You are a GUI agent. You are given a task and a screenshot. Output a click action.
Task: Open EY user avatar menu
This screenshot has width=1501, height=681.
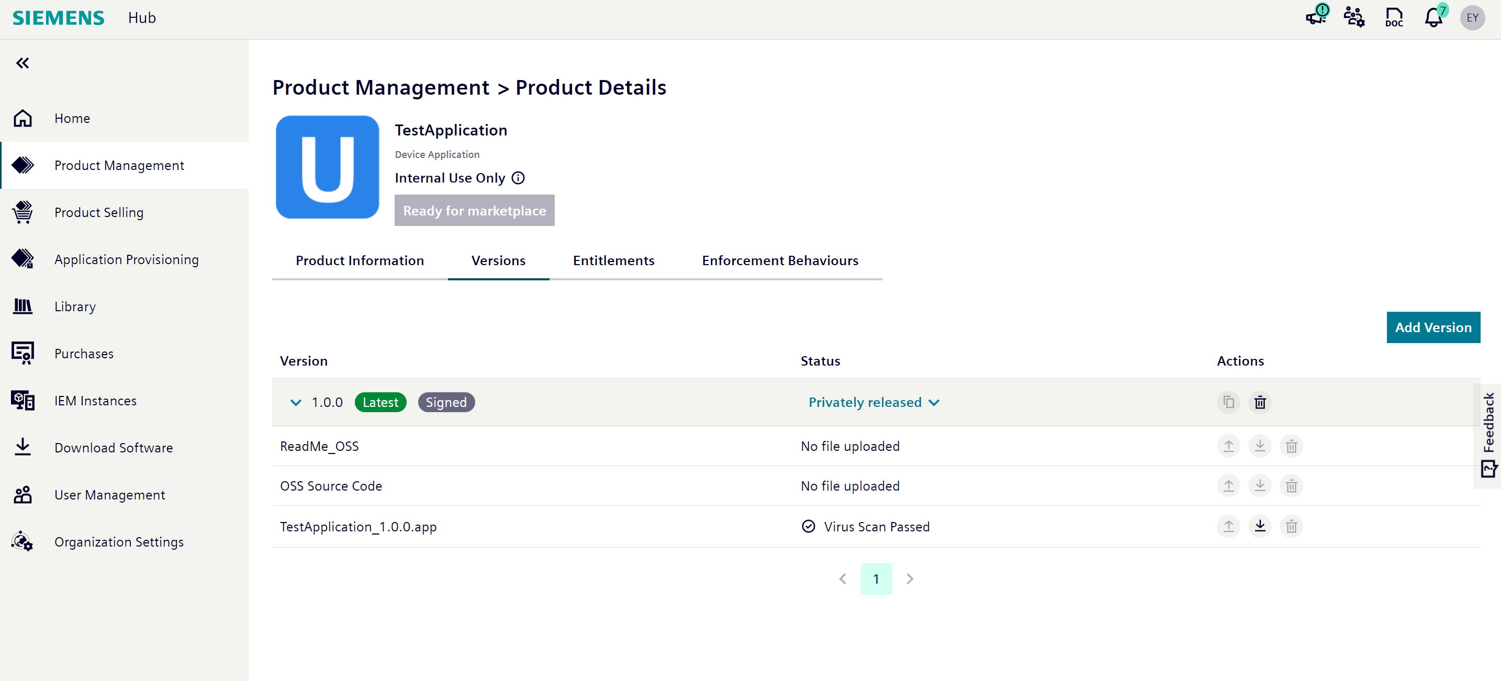click(1472, 17)
